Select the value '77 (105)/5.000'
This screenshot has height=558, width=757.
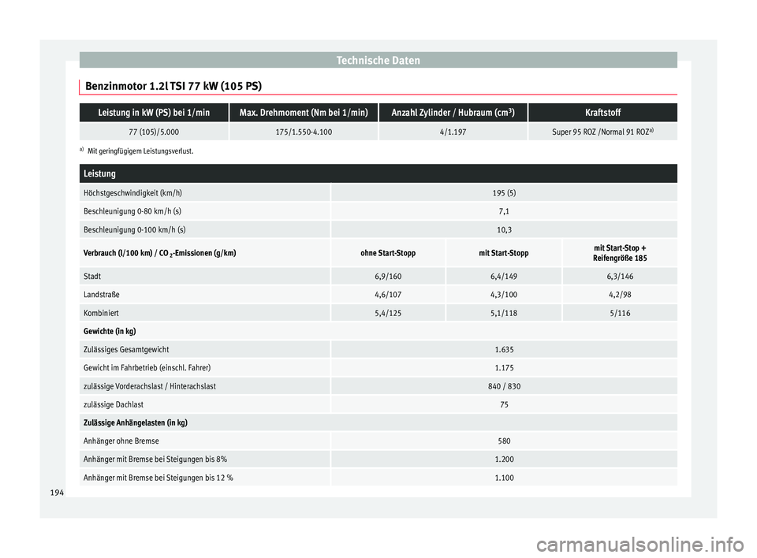click(x=154, y=132)
